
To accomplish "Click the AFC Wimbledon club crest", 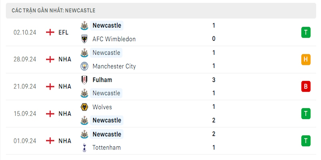I will (x=84, y=39).
